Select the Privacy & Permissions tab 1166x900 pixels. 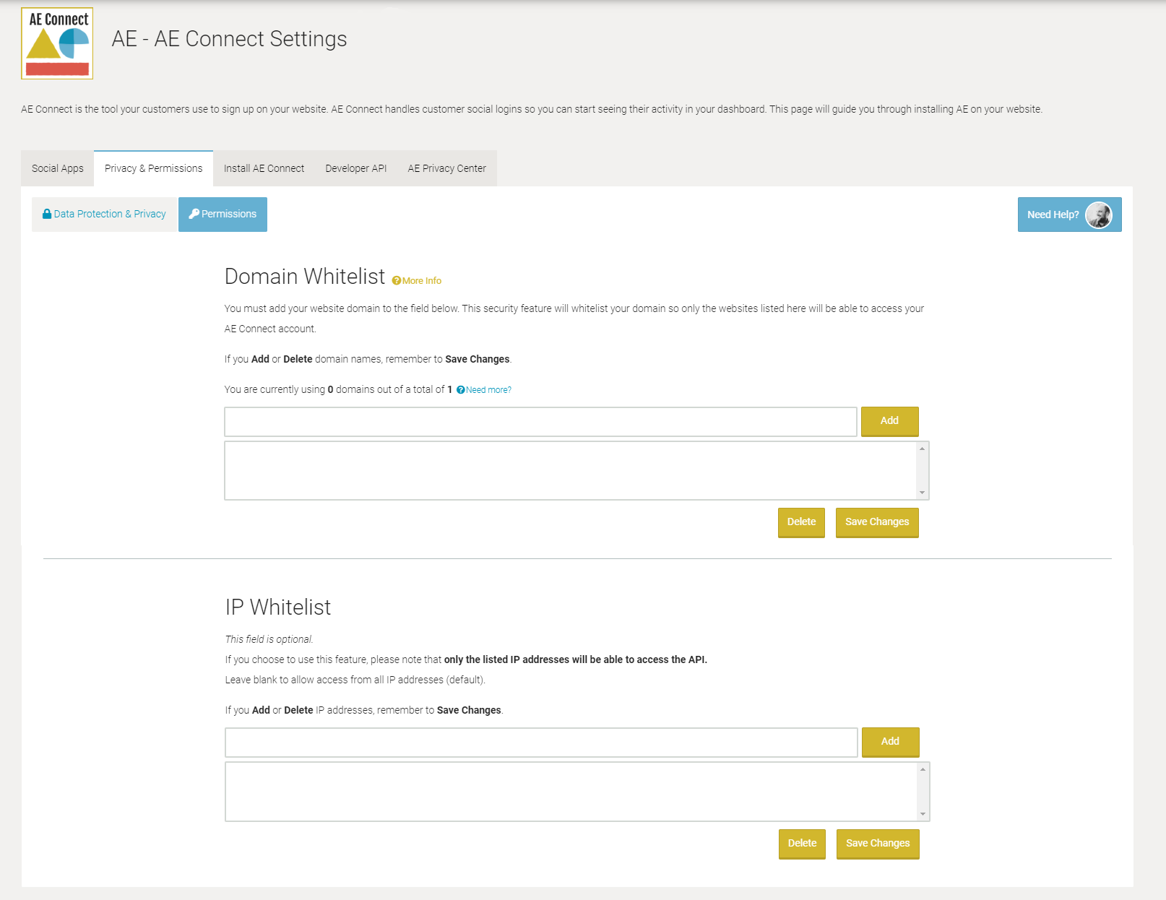153,168
